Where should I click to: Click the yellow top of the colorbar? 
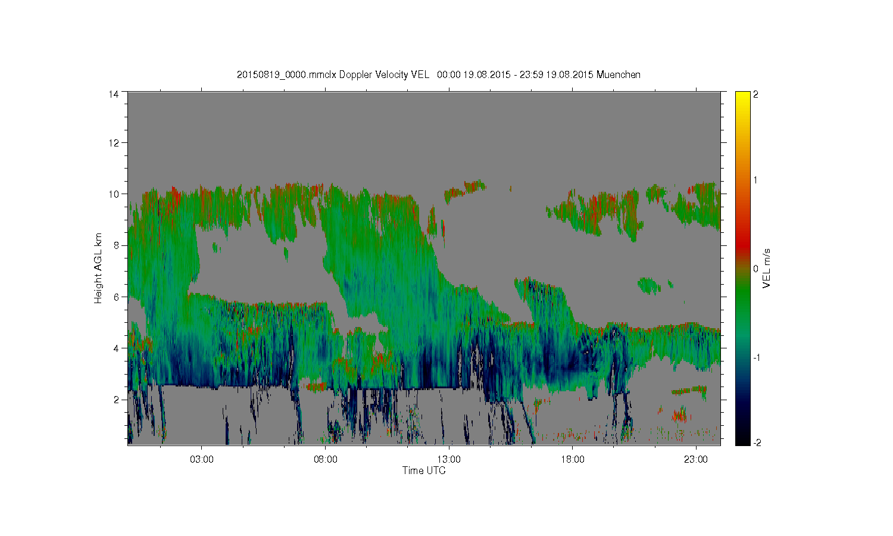tap(742, 95)
